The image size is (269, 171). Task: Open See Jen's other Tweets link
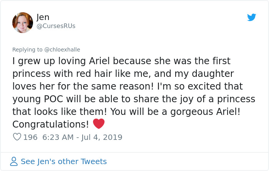63,161
